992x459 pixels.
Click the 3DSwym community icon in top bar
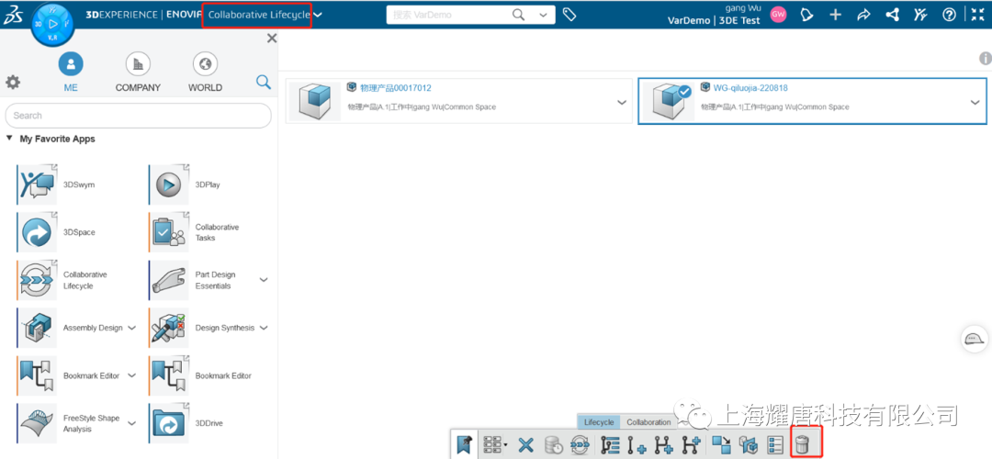tap(920, 15)
